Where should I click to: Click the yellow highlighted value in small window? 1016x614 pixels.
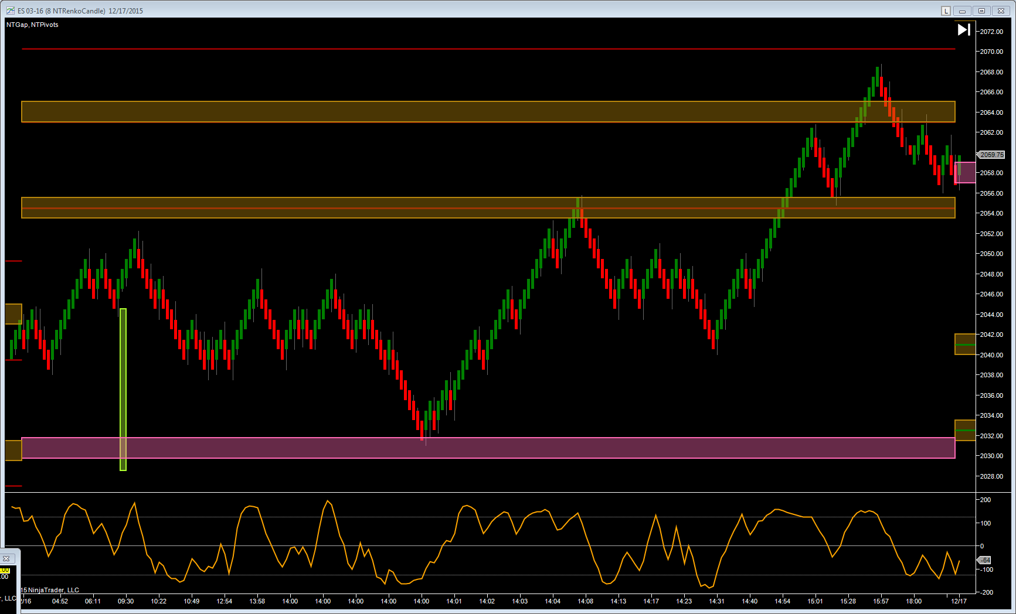[x=5, y=570]
